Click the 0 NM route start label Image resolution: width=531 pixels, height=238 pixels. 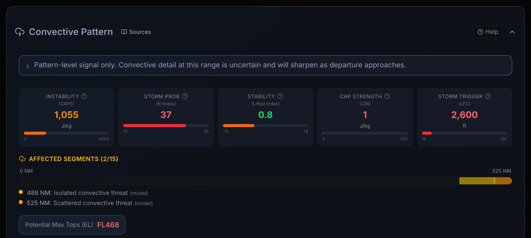coord(26,171)
